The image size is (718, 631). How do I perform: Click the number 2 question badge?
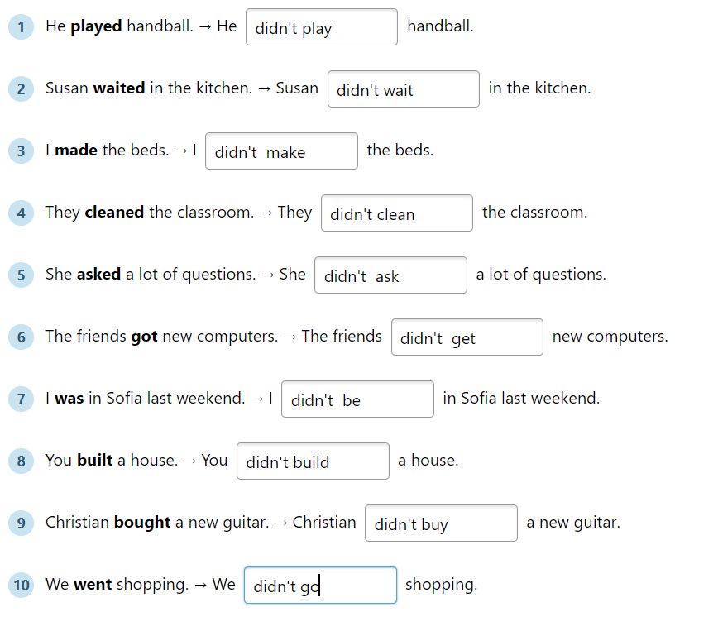[x=21, y=88]
